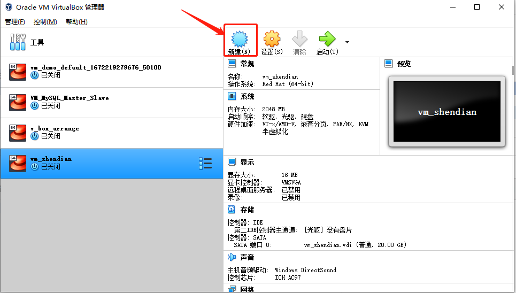Click power-off status icon under VM_MySQL_Master_Slave
The image size is (516, 293).
point(35,106)
